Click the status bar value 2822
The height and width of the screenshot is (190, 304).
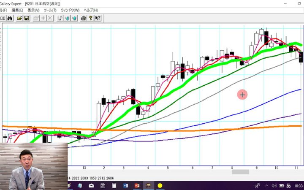point(76,178)
